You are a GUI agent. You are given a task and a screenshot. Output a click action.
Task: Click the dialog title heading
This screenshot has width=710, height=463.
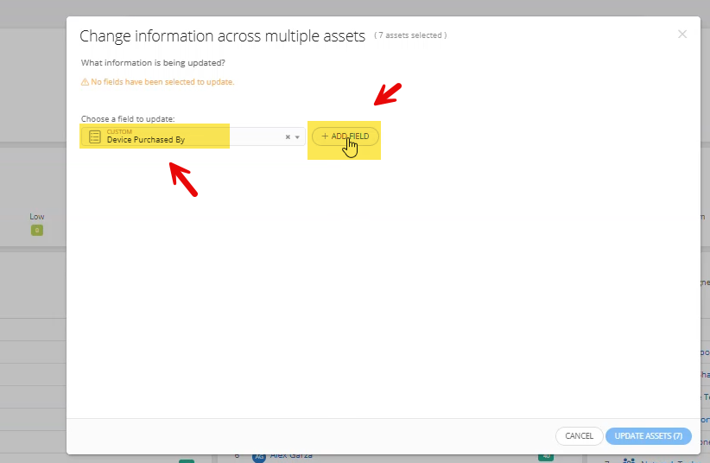(222, 35)
